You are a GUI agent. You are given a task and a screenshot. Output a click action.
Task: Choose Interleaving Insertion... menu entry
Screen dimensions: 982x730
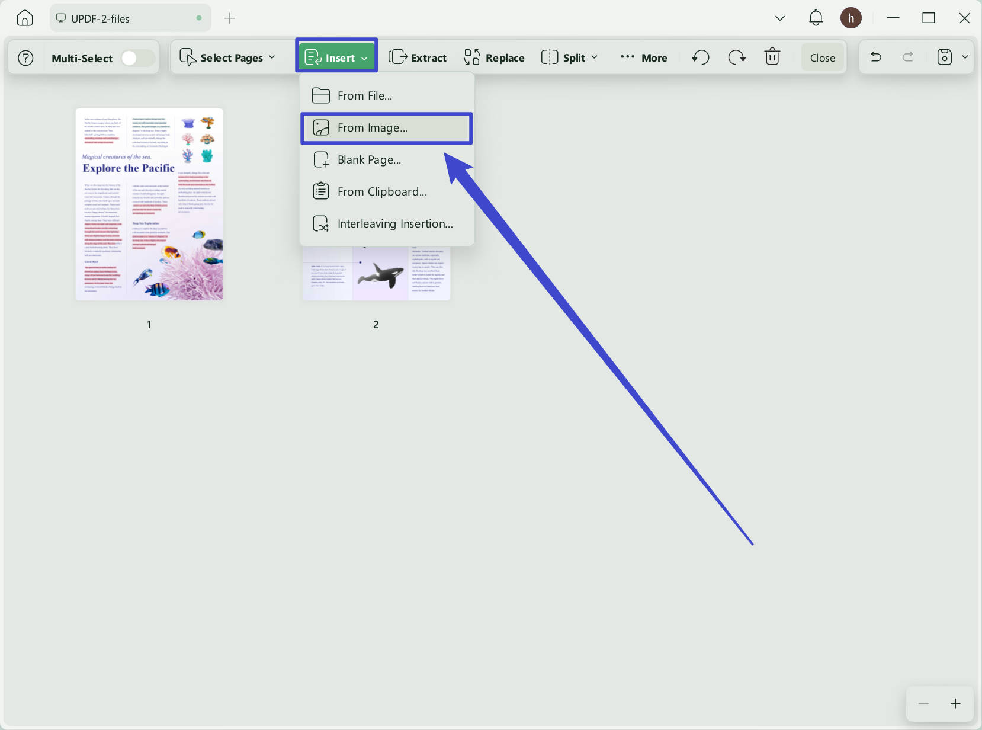(x=387, y=224)
